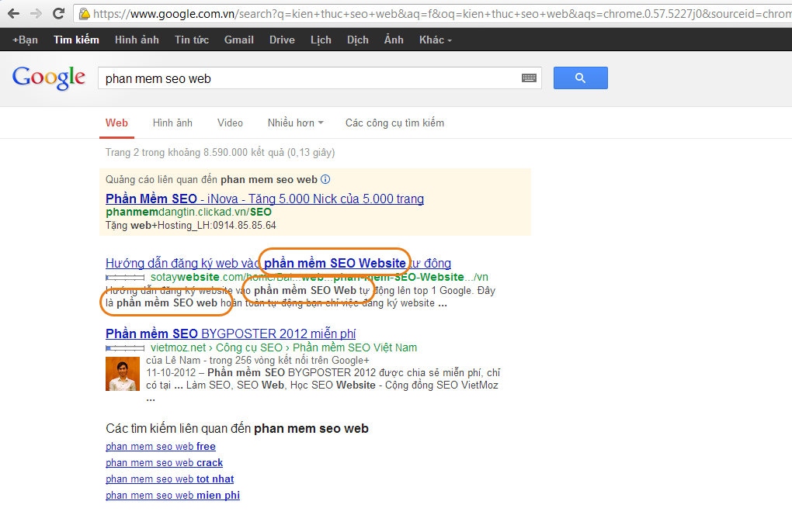This screenshot has height=515, width=792.
Task: Open related search phan mem seo web free
Action: pyautogui.click(x=161, y=447)
